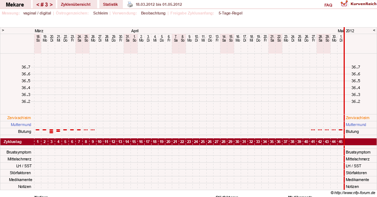Click the left Muttermund label
Screen dimensions: 377x197
pos(21,125)
